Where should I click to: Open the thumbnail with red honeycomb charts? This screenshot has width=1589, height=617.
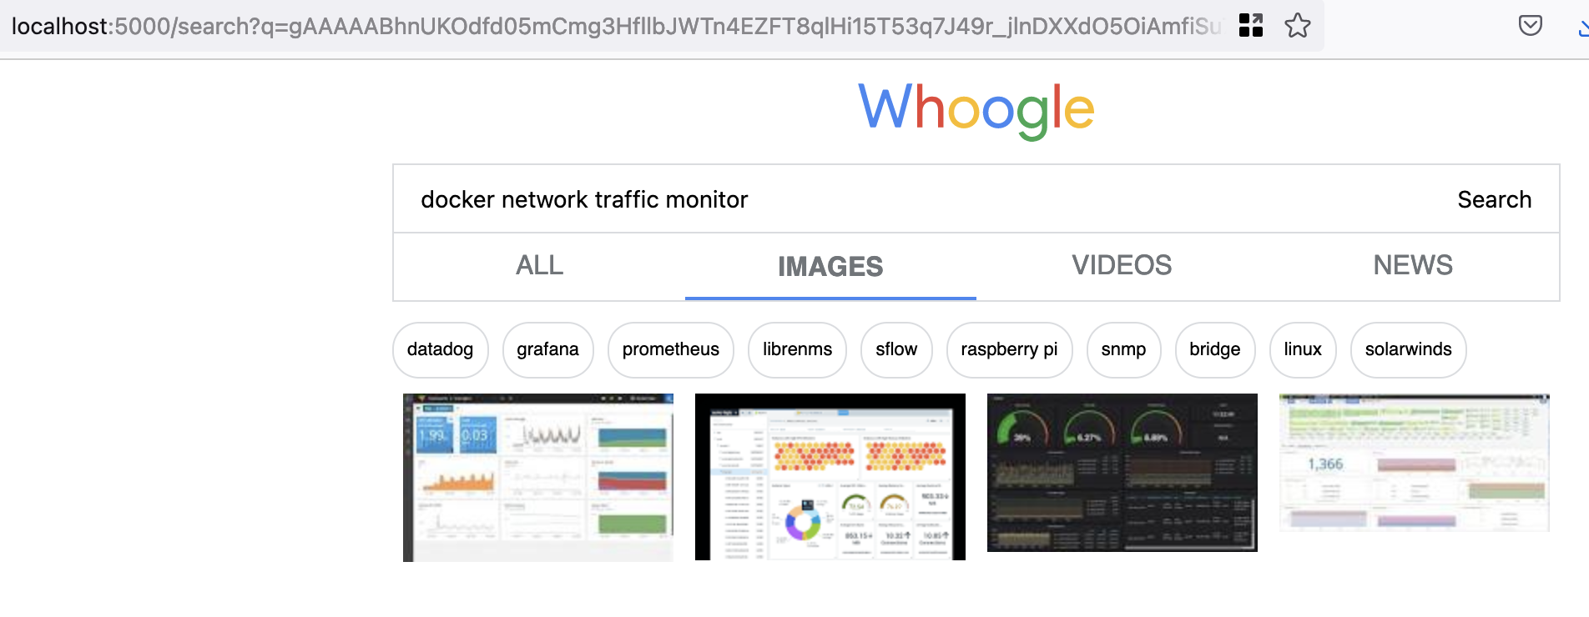pyautogui.click(x=830, y=477)
